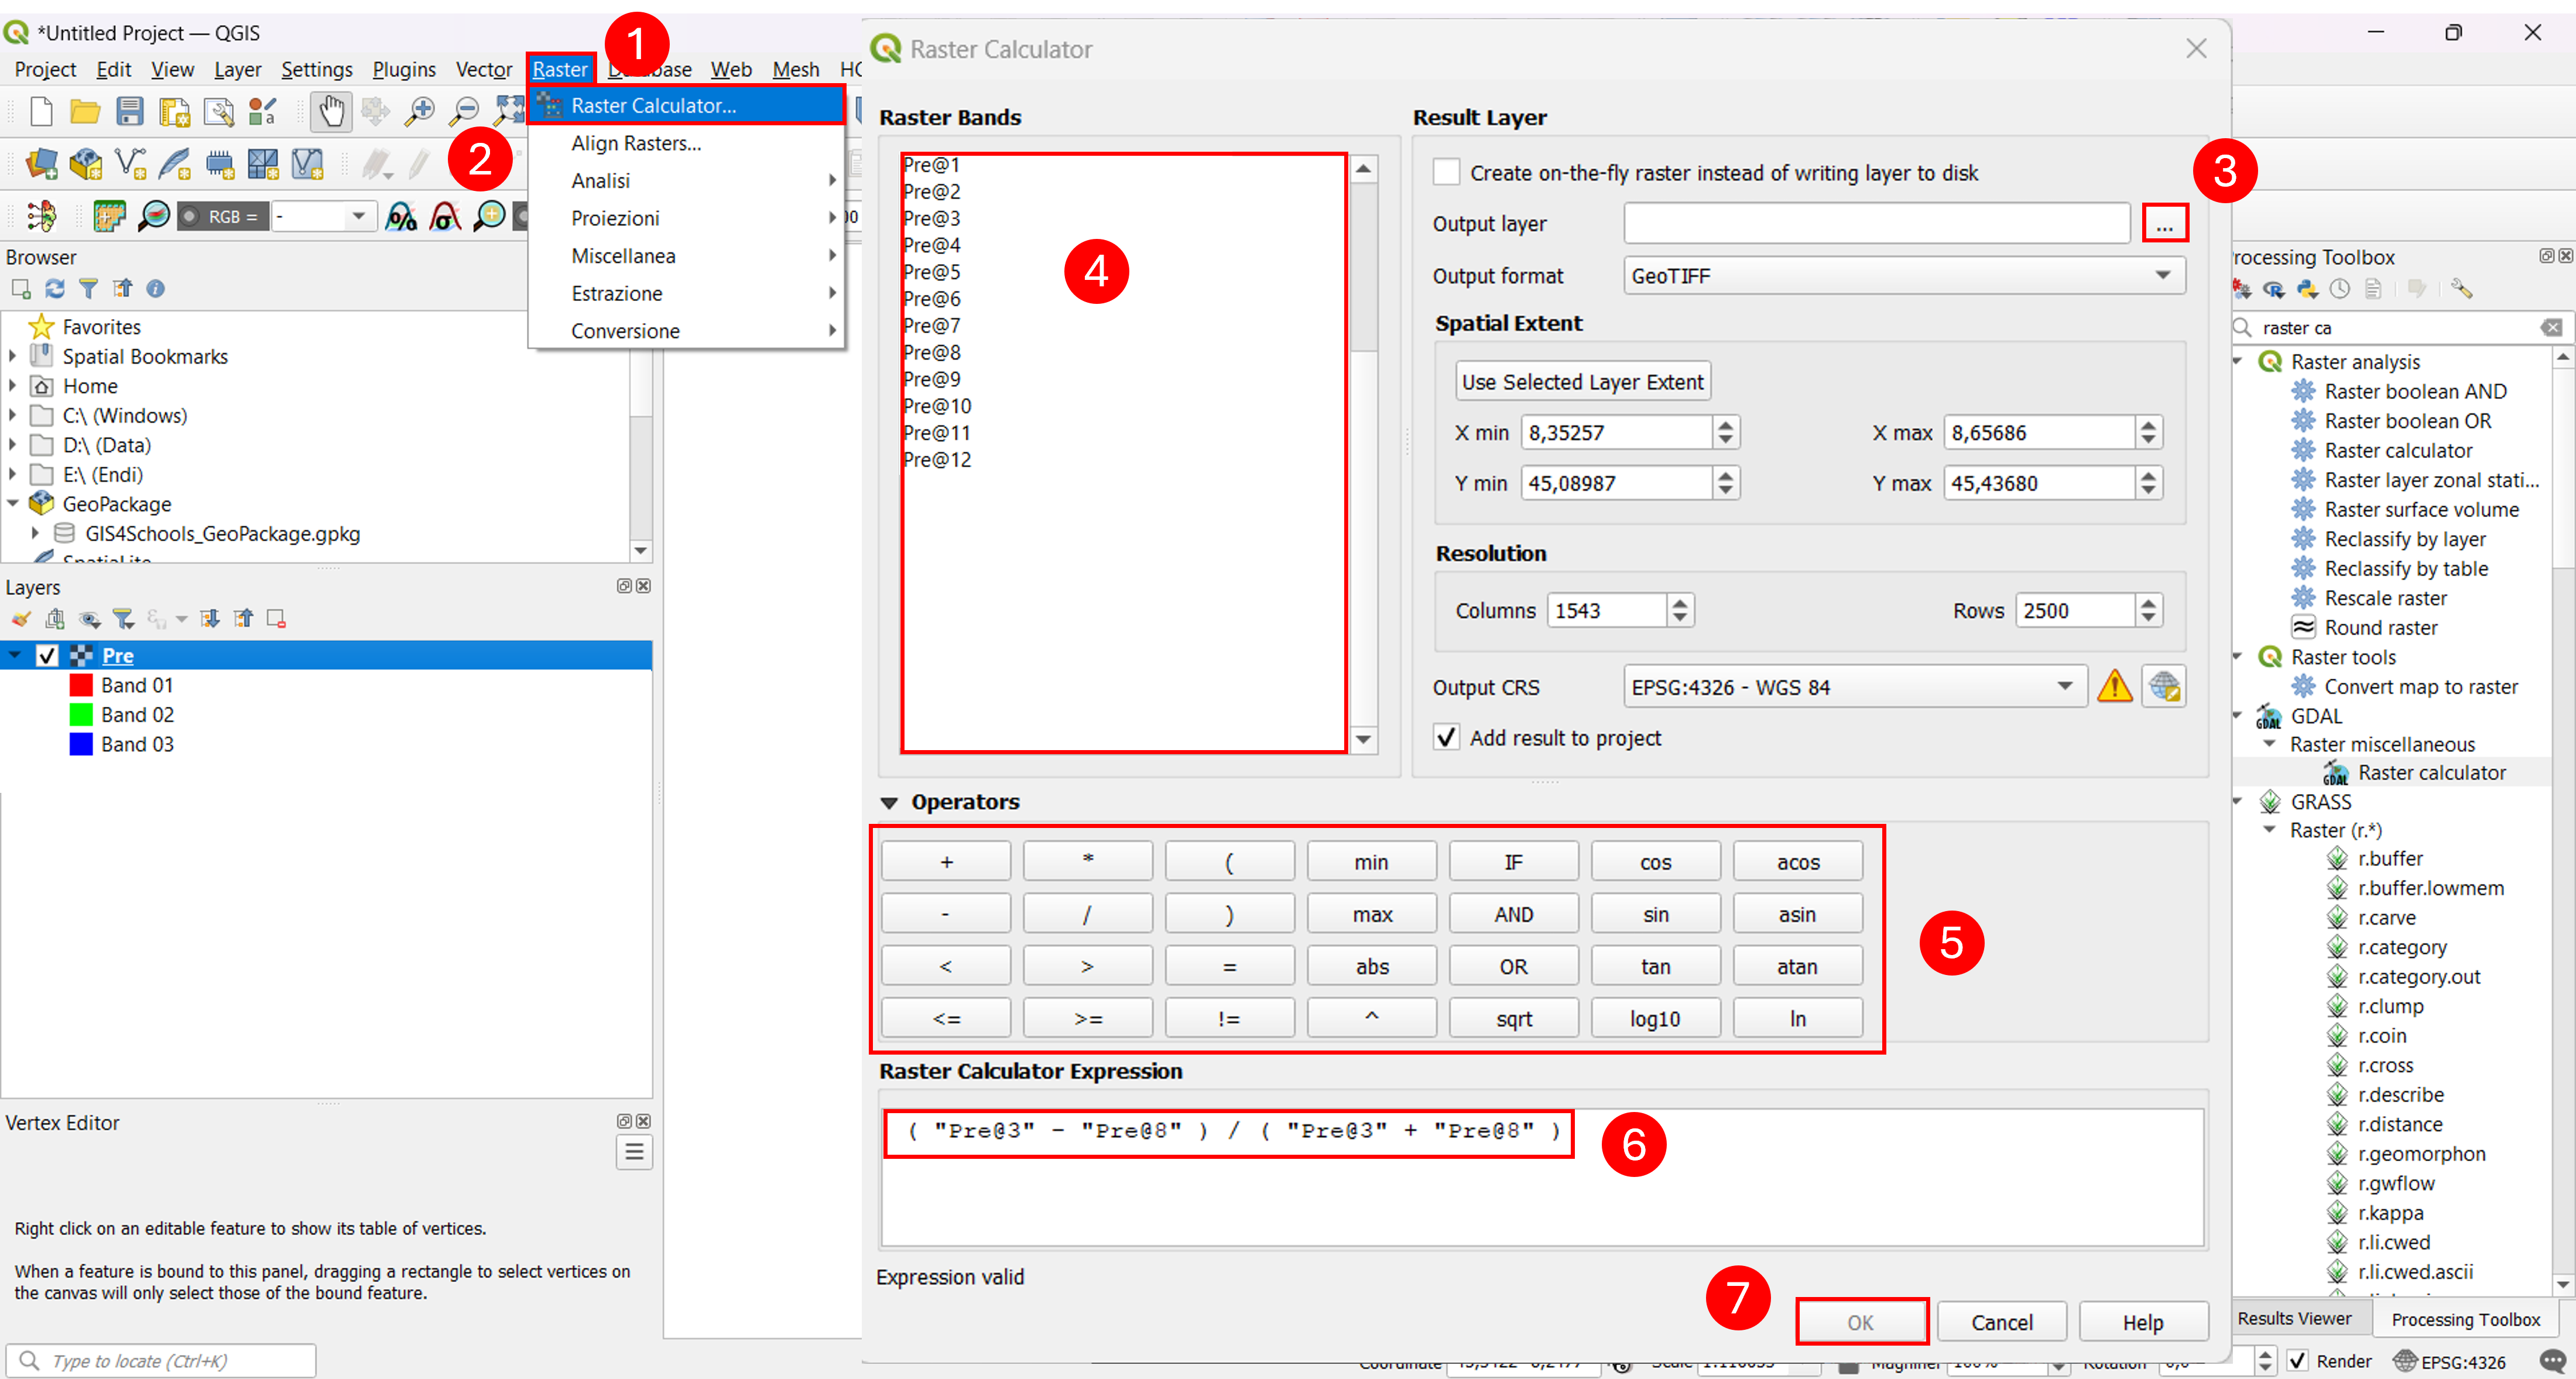Open the messages log speech bubble icon
2576x1379 pixels.
[x=2551, y=1360]
